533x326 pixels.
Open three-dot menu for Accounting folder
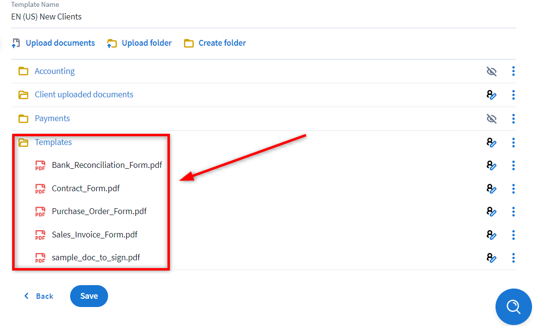point(513,72)
